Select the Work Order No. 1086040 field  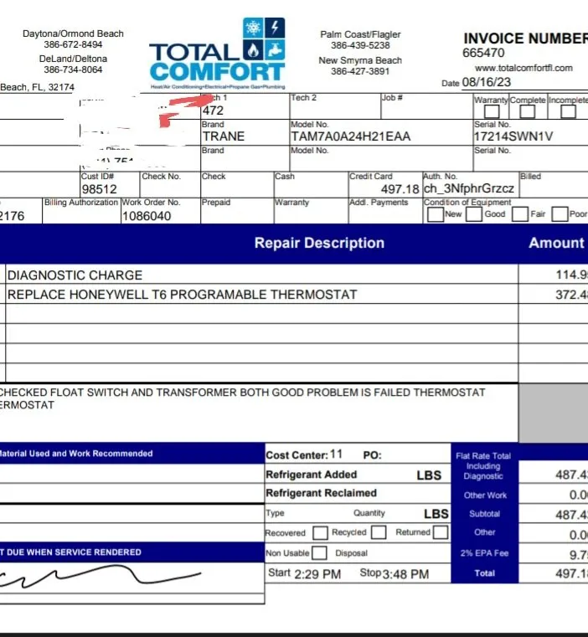click(x=147, y=215)
